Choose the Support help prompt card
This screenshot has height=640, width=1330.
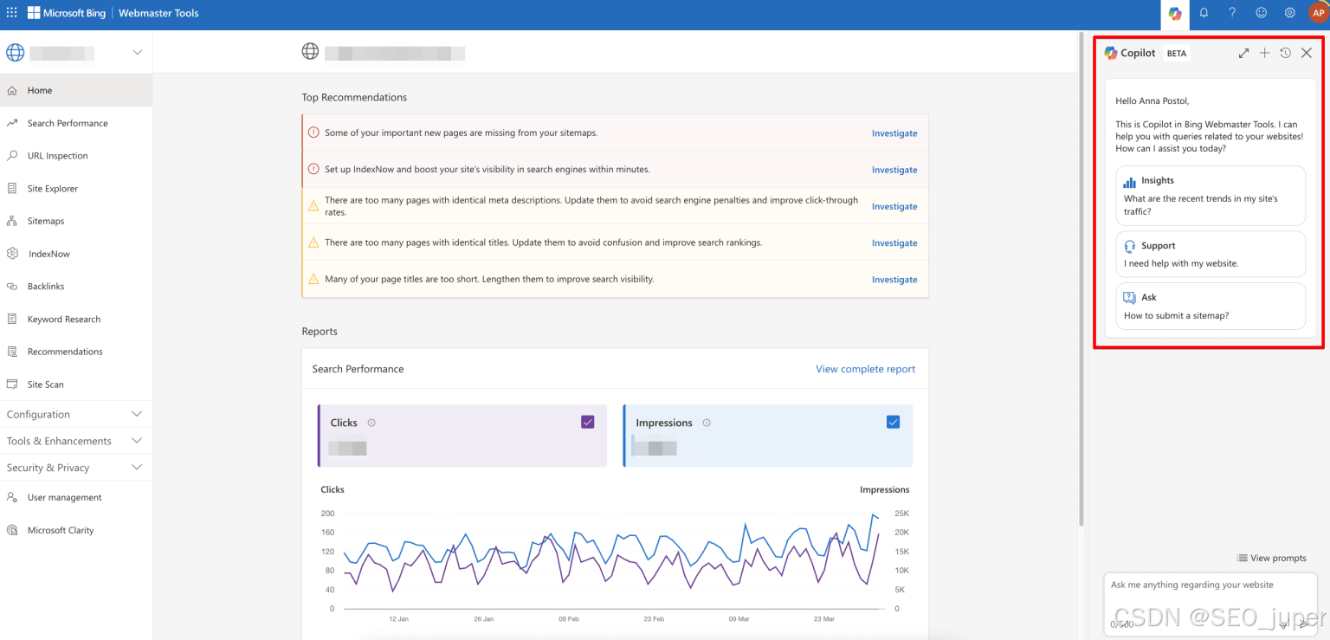(x=1211, y=254)
